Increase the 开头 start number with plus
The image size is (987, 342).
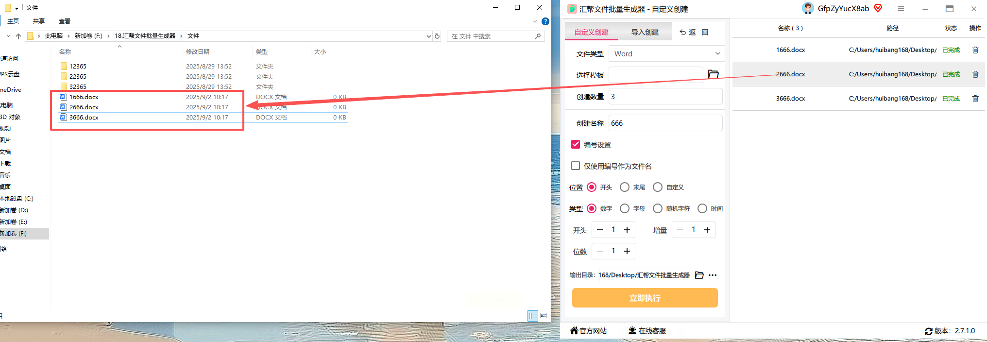point(627,230)
